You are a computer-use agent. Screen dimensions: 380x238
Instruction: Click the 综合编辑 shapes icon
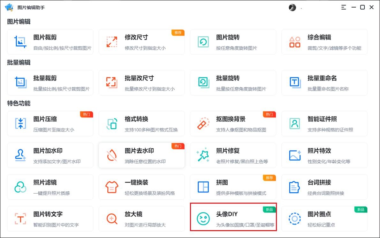(x=294, y=42)
